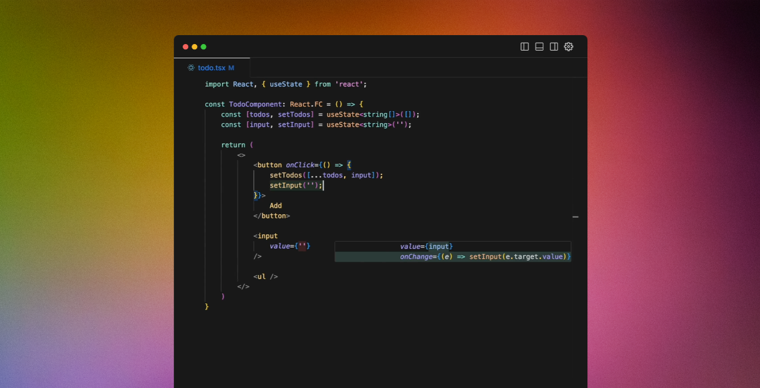Click the TodoComponent identifier
This screenshot has height=388, width=760.
coord(255,104)
